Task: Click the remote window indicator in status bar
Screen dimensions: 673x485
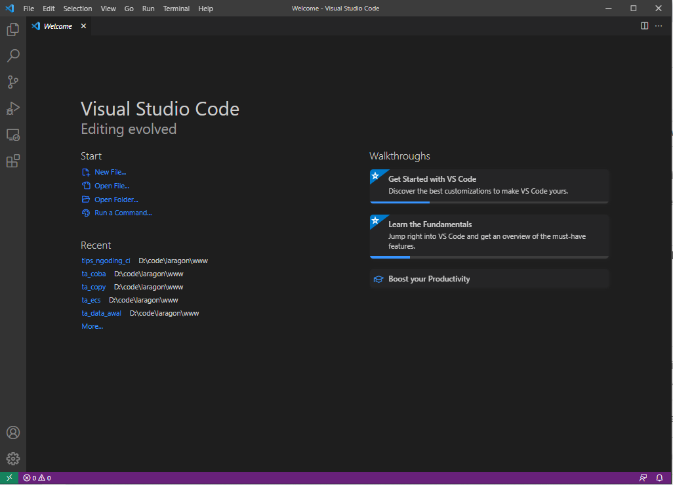Action: pos(9,478)
